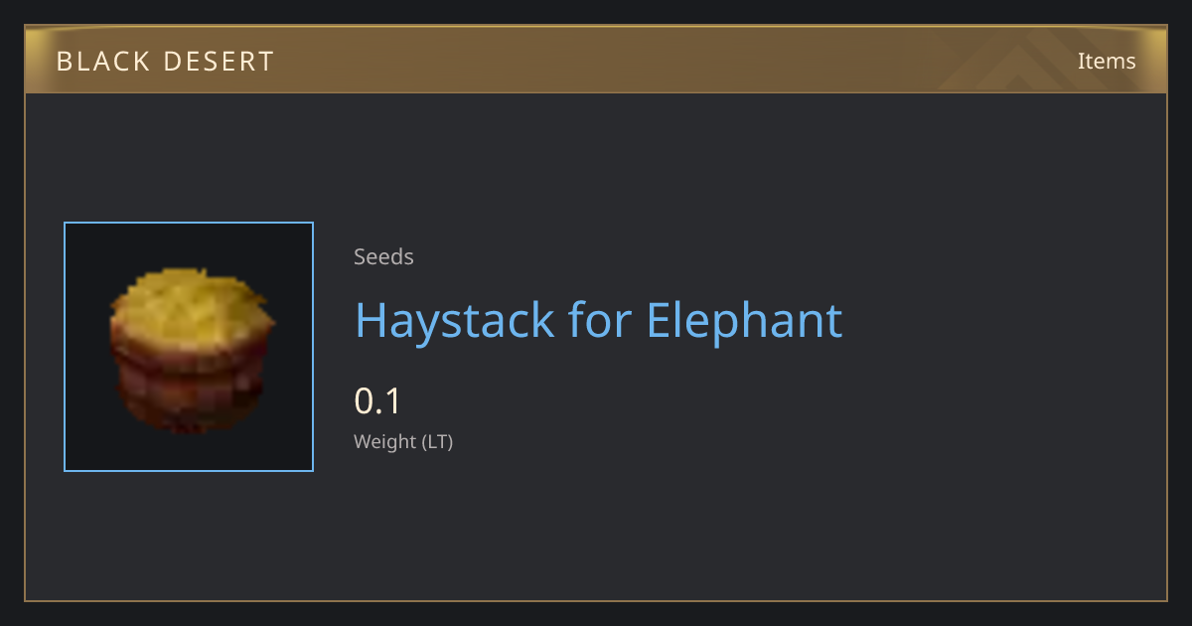This screenshot has height=626, width=1192.
Task: Click the empty dark card area below the weight
Action: pyautogui.click(x=695, y=527)
